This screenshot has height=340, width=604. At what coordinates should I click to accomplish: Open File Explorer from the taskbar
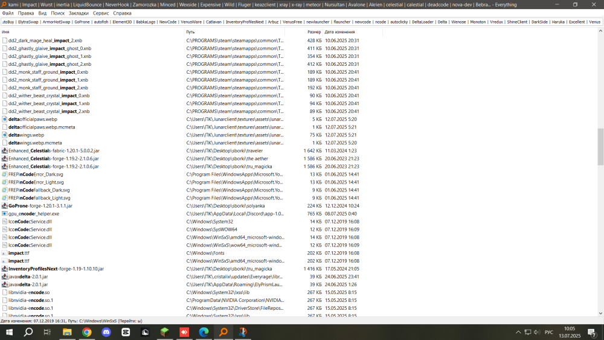click(x=67, y=332)
